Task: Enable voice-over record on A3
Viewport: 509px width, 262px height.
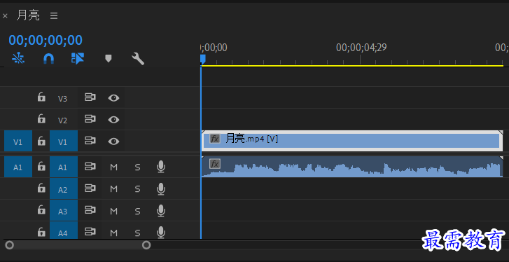Action: pos(161,211)
